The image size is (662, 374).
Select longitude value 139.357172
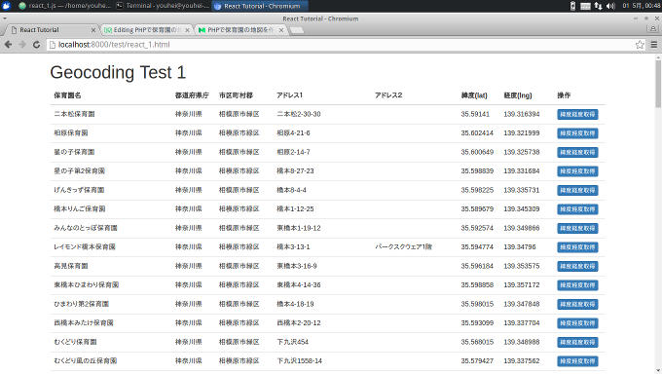[x=522, y=285]
